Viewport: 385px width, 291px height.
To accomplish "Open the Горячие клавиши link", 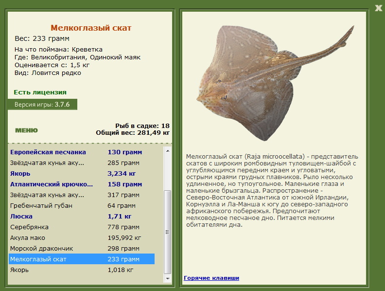I will (x=211, y=278).
